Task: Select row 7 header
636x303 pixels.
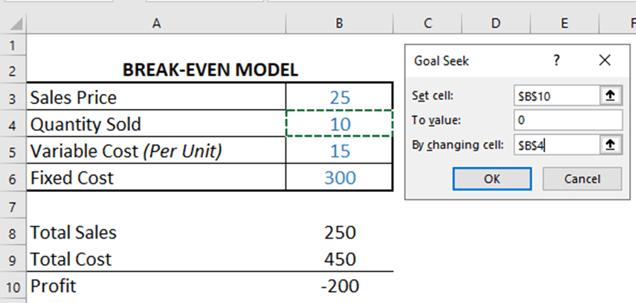Action: point(12,205)
